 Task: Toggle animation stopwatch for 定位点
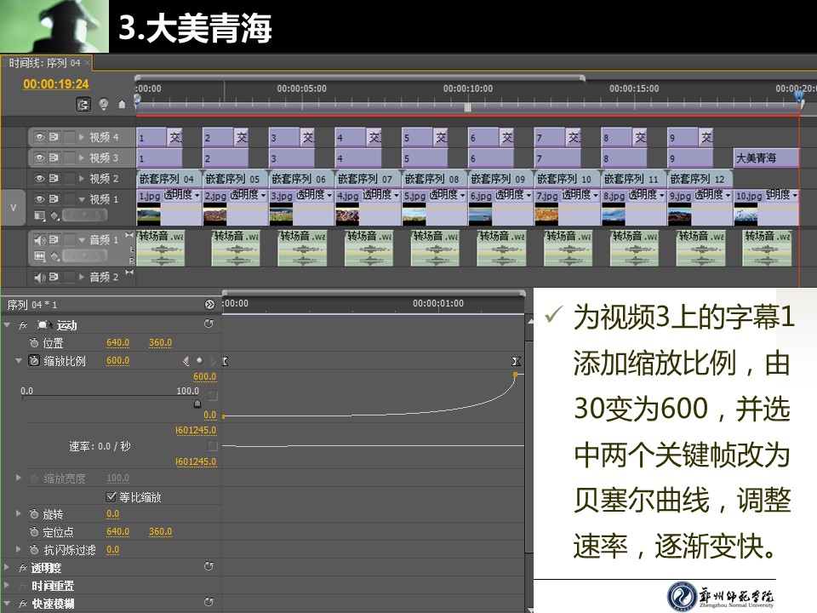[x=34, y=531]
